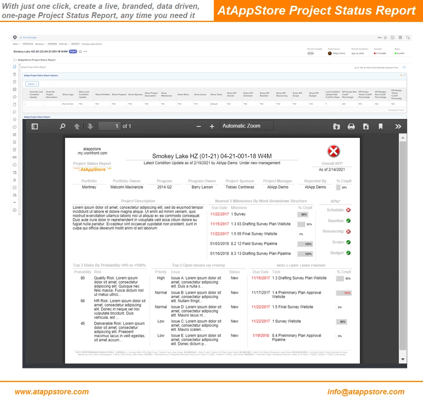Open file in PDF viewer
This screenshot has height=402, width=423.
coord(336,126)
